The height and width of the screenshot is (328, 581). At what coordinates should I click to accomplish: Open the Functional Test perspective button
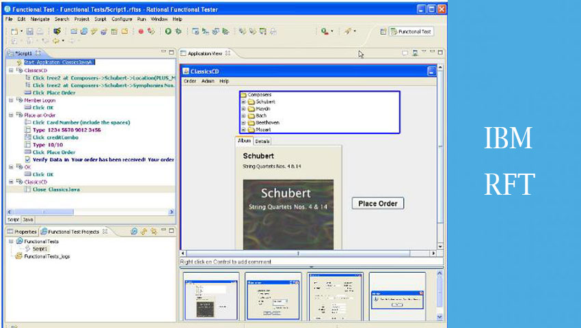point(411,31)
